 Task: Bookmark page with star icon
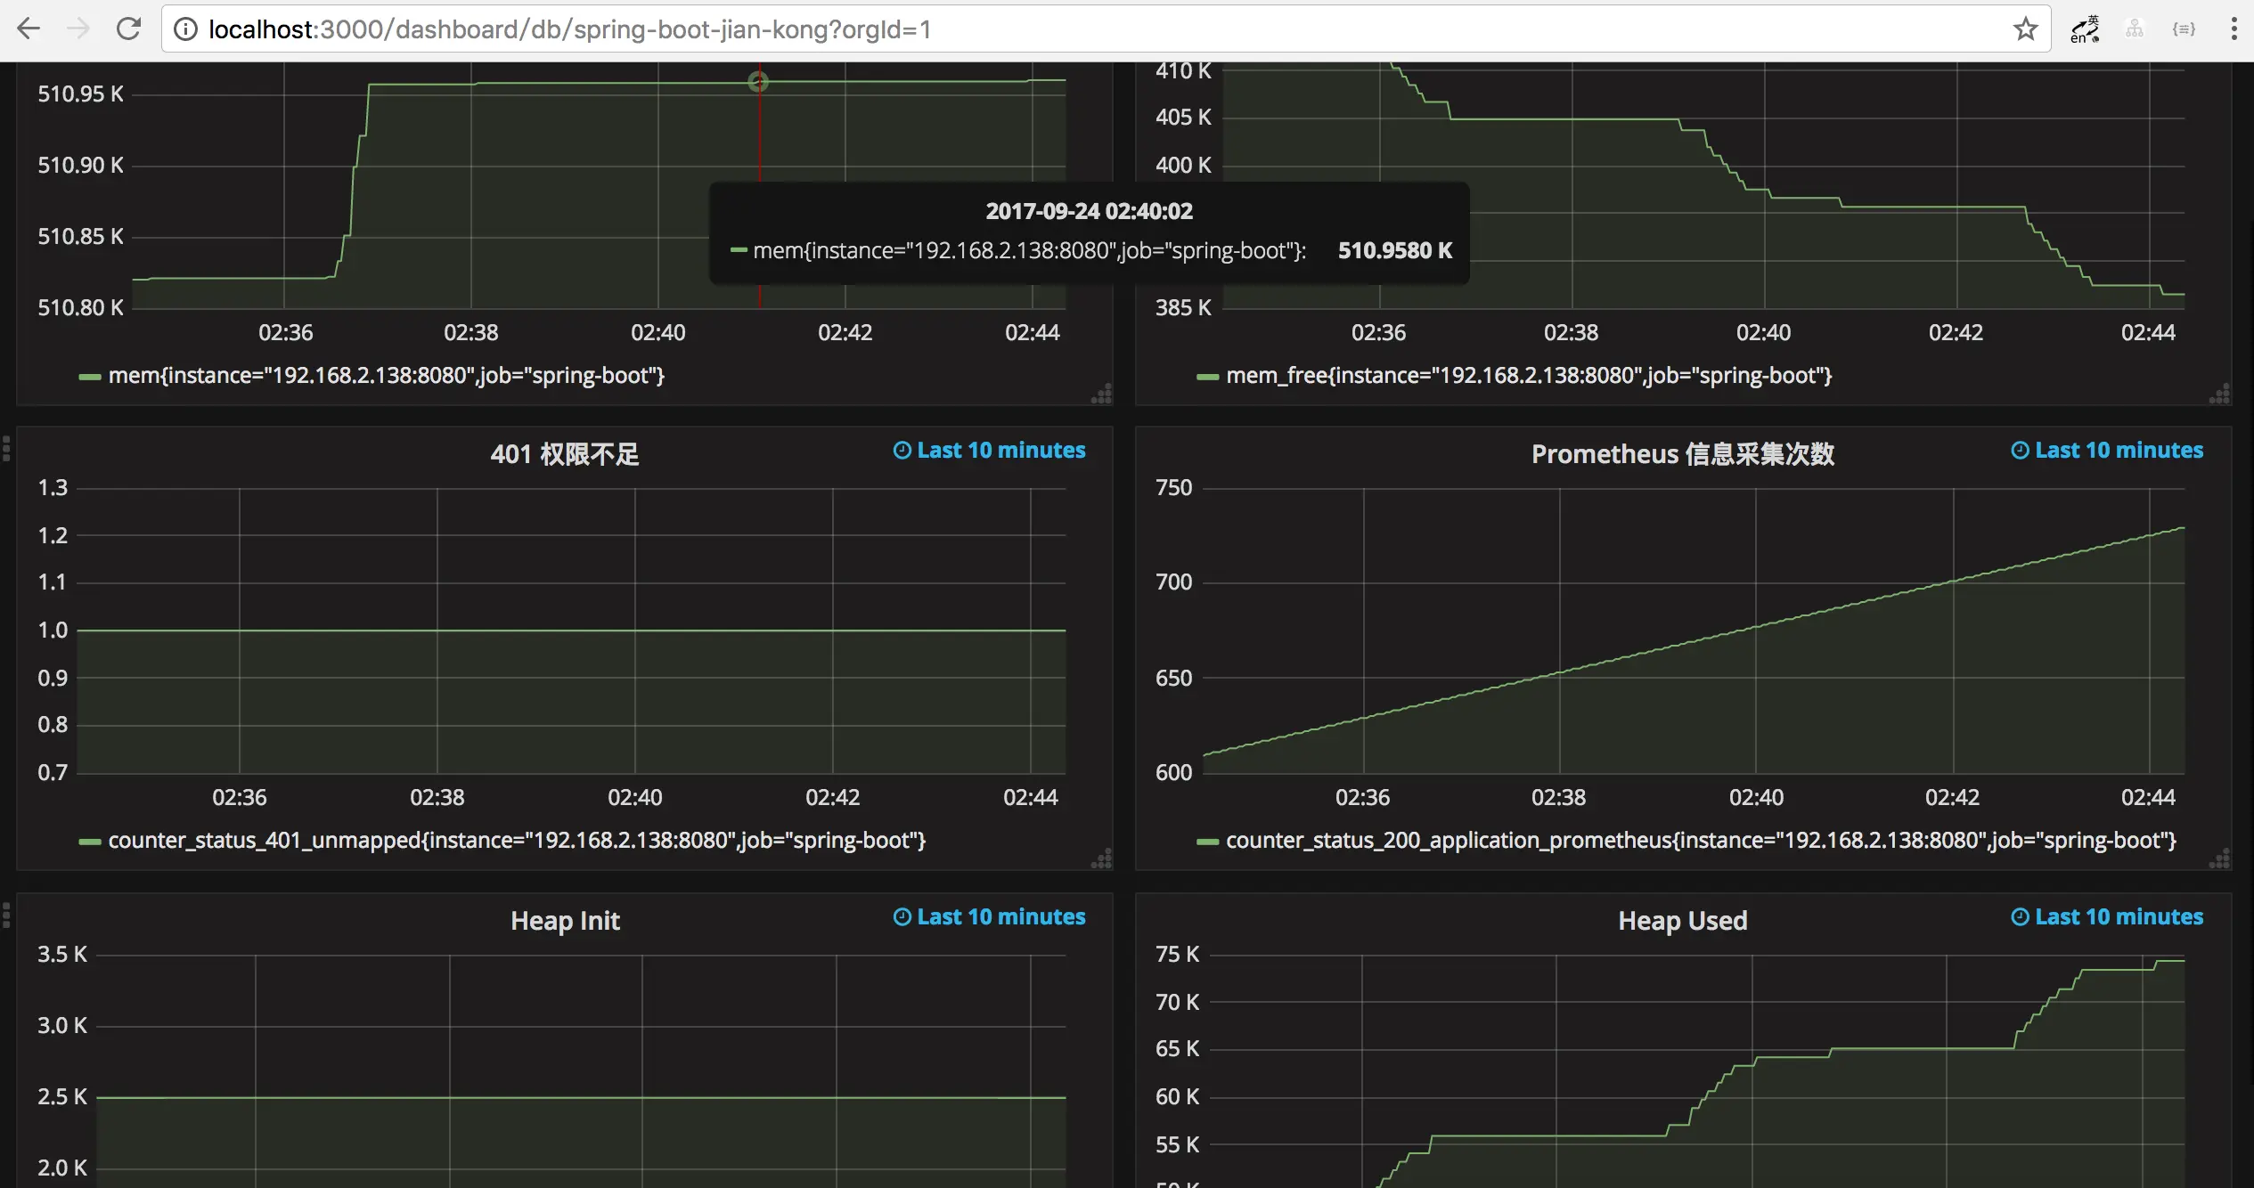coord(2025,29)
